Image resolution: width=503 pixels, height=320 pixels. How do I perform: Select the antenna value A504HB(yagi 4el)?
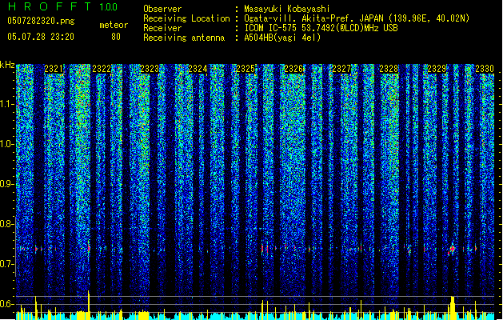(282, 38)
